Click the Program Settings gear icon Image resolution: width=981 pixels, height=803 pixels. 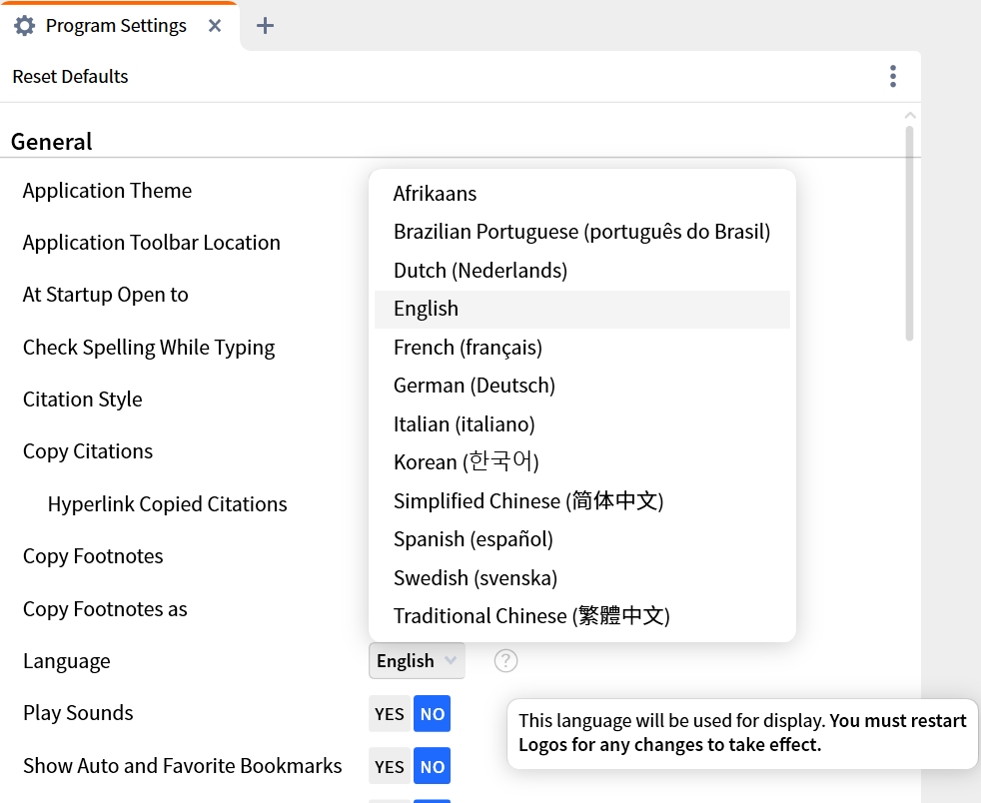coord(24,26)
